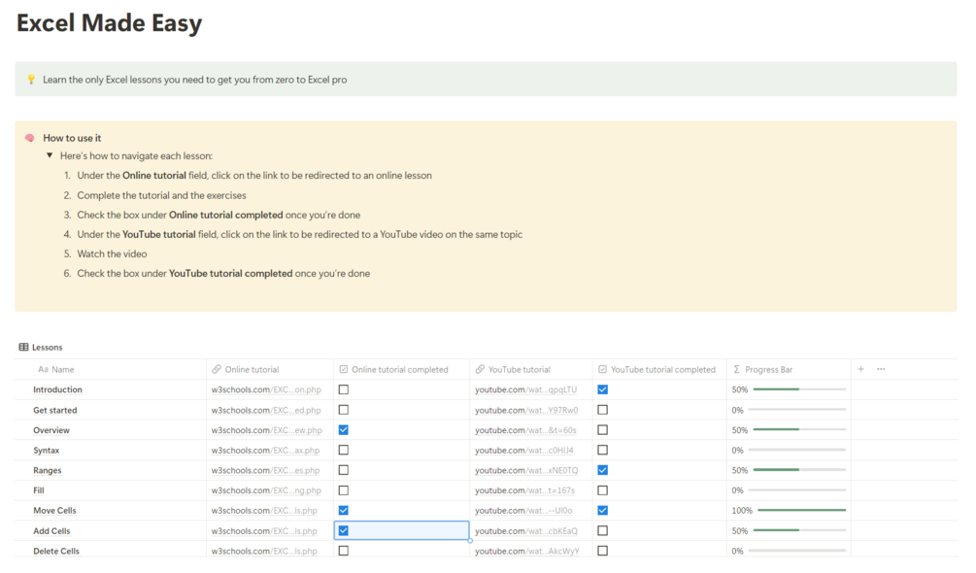Open the YouTube link for Move Cells
The image size is (976, 573).
[x=524, y=511]
